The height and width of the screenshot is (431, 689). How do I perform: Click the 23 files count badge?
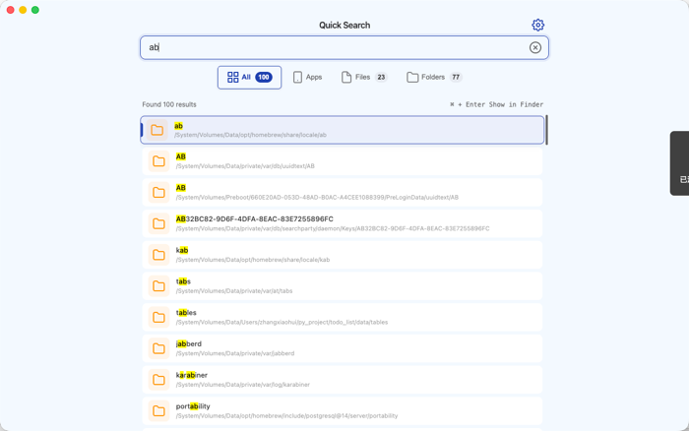point(381,78)
